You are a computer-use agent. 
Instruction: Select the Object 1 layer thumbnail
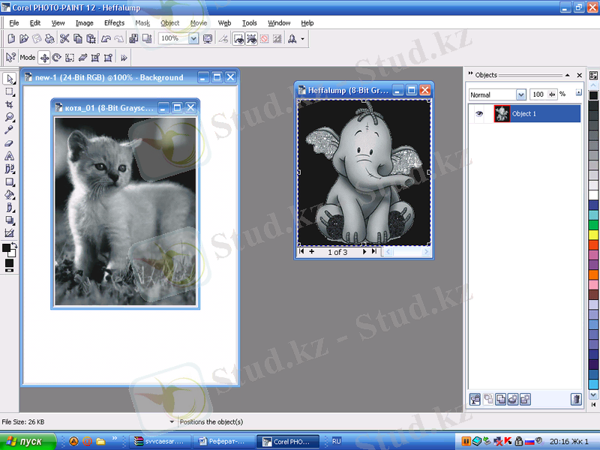pyautogui.click(x=501, y=114)
